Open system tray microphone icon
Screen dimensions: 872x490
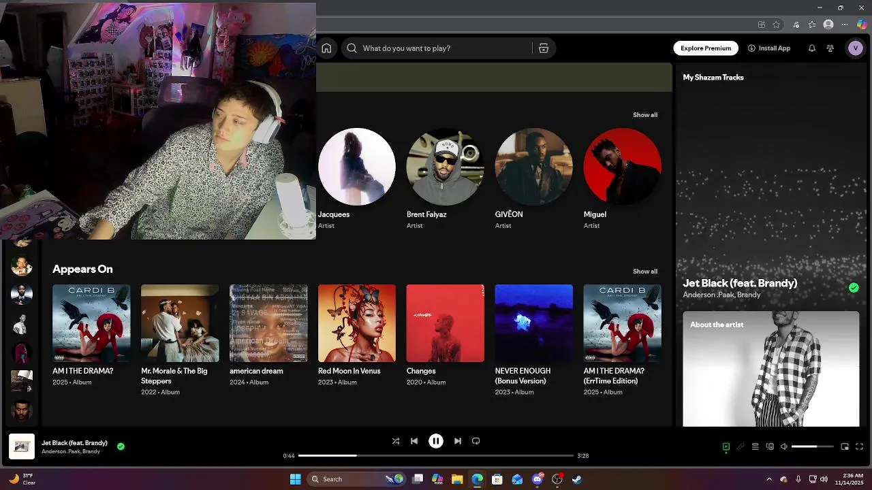(x=798, y=479)
